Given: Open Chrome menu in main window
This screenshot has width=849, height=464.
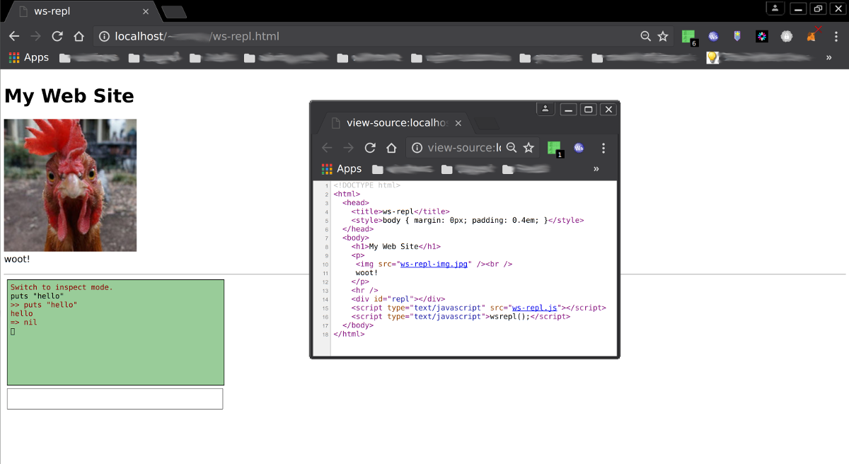Looking at the screenshot, I should tap(836, 36).
